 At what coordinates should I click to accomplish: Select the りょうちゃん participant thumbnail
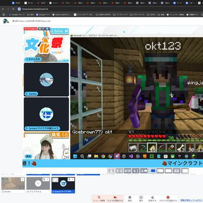click(38, 185)
